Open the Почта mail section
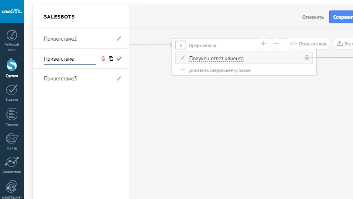The image size is (353, 199). (x=12, y=141)
